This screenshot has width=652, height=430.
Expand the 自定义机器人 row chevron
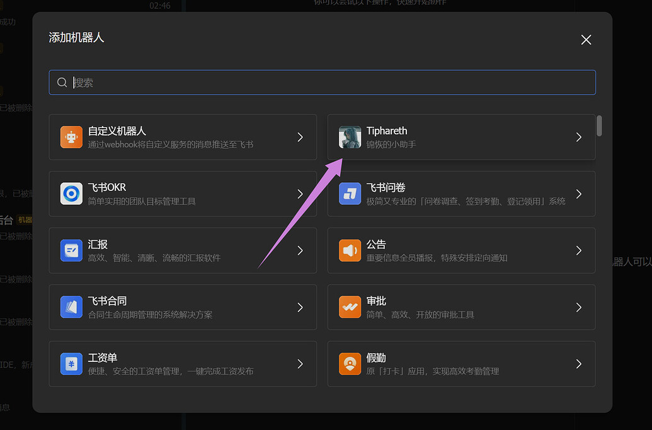click(x=300, y=137)
